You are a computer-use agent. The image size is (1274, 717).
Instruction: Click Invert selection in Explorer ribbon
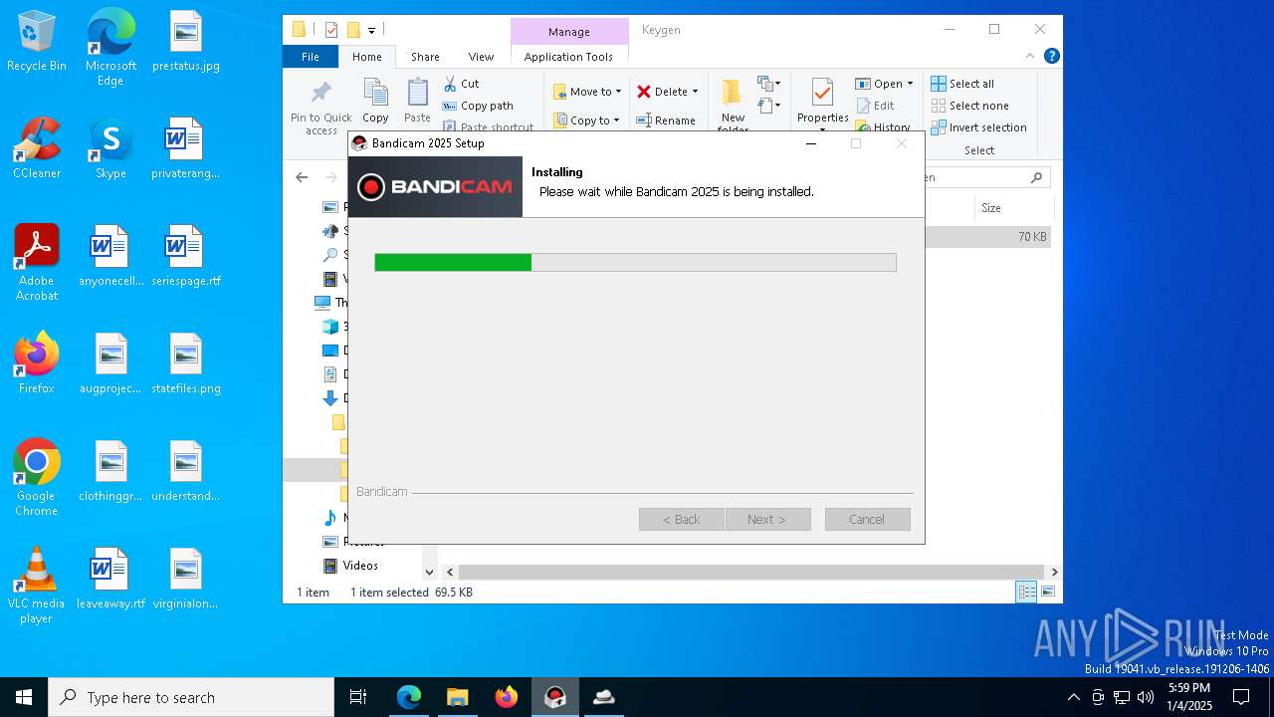click(978, 127)
